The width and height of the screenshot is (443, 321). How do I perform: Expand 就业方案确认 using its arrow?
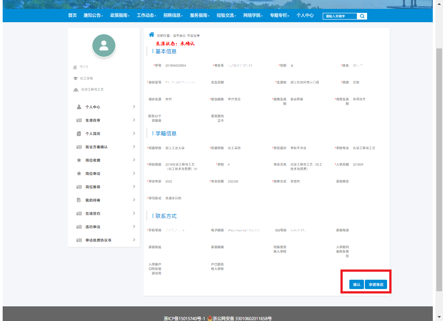[x=134, y=147]
